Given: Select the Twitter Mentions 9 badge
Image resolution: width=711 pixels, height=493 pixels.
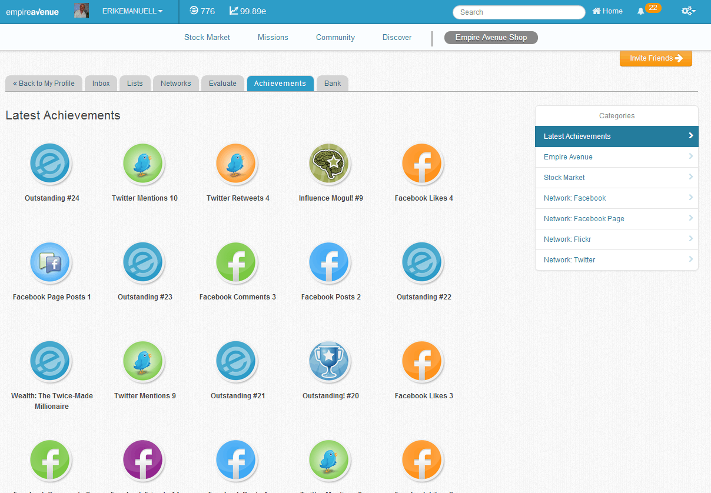Looking at the screenshot, I should pyautogui.click(x=144, y=361).
